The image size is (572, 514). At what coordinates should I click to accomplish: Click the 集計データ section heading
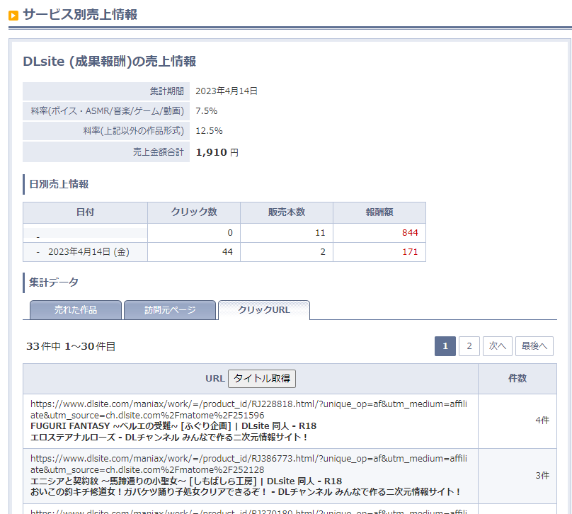click(x=54, y=282)
